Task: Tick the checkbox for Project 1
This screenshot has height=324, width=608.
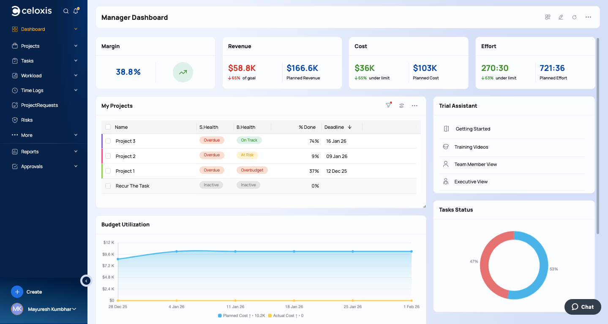Action: click(x=108, y=171)
